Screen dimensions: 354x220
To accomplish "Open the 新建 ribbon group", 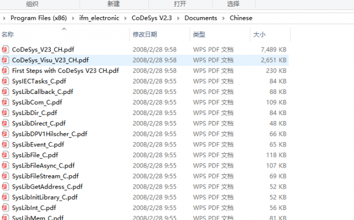I will (x=113, y=4).
